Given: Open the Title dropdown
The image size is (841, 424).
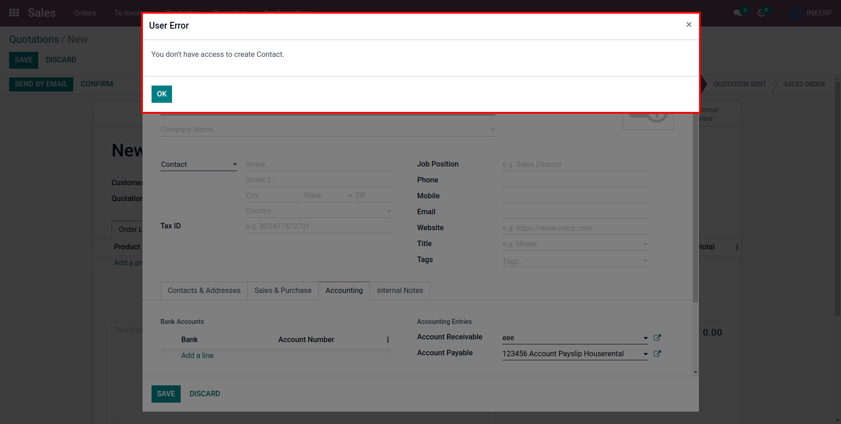Looking at the screenshot, I should coord(645,244).
